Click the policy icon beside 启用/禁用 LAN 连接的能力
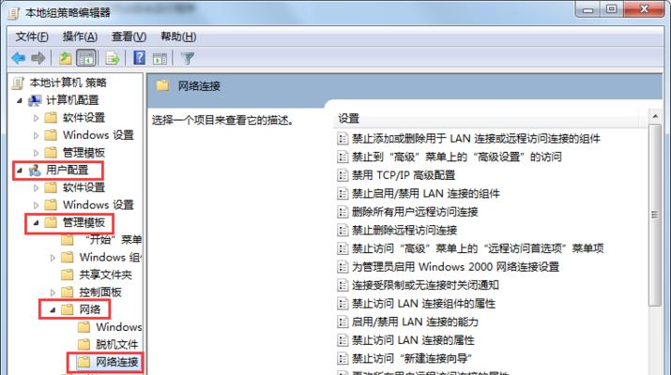 point(343,322)
